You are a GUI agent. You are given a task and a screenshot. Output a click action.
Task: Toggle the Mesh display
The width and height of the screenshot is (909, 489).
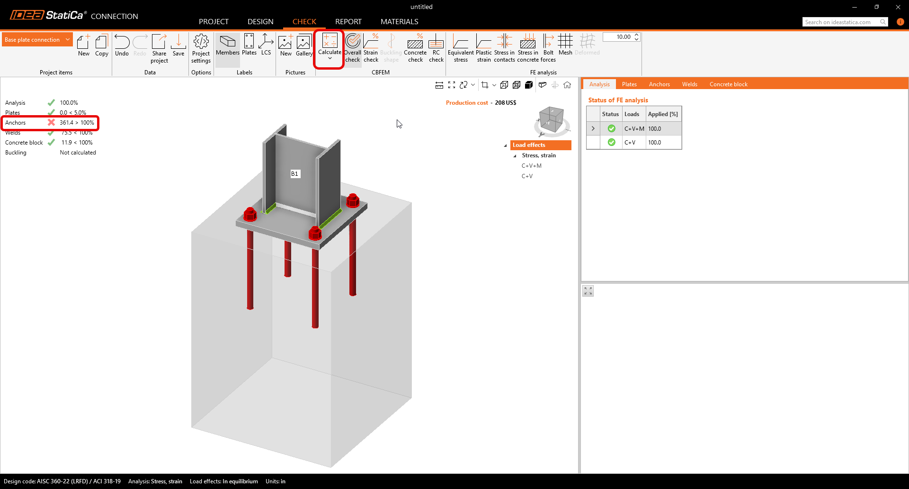click(x=565, y=45)
